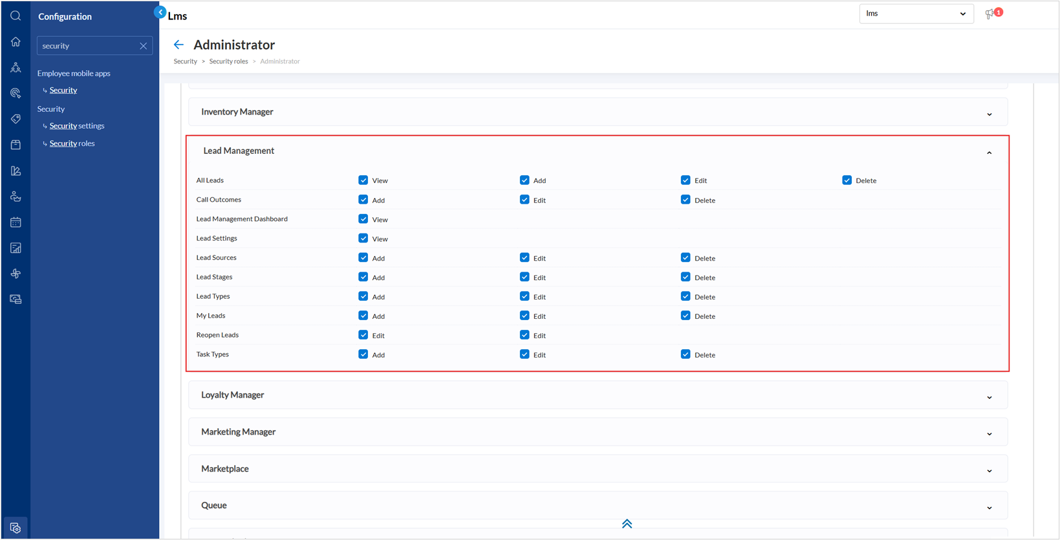The image size is (1060, 540).
Task: Toggle View checkbox for Lead Settings
Action: pos(363,239)
